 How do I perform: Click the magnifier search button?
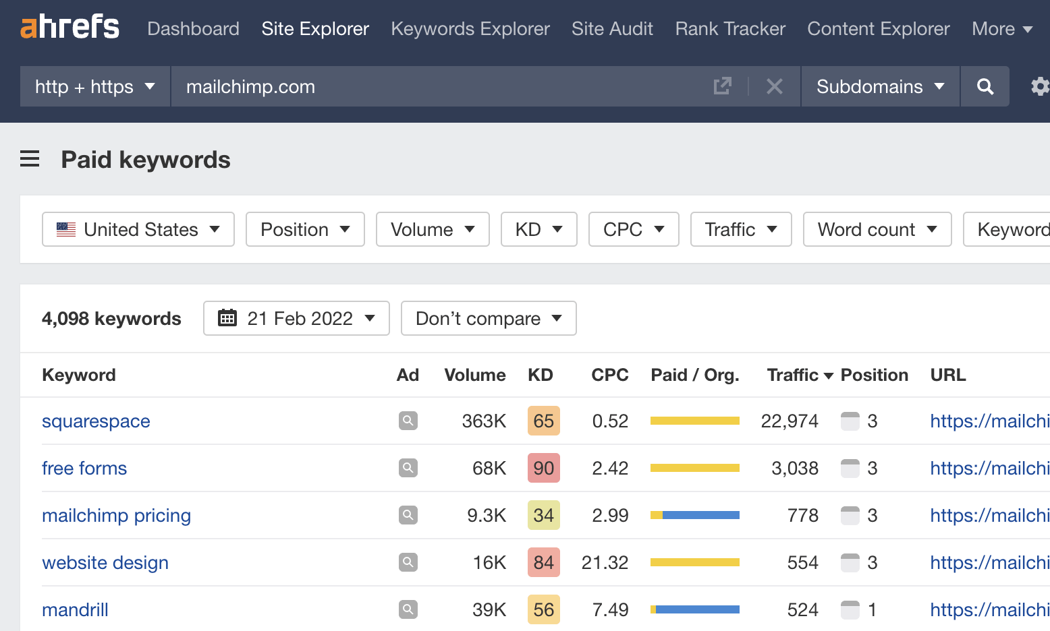click(x=985, y=86)
